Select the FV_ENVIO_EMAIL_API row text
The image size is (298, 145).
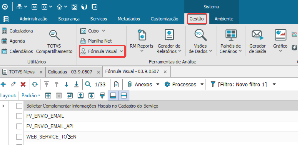point(50,126)
